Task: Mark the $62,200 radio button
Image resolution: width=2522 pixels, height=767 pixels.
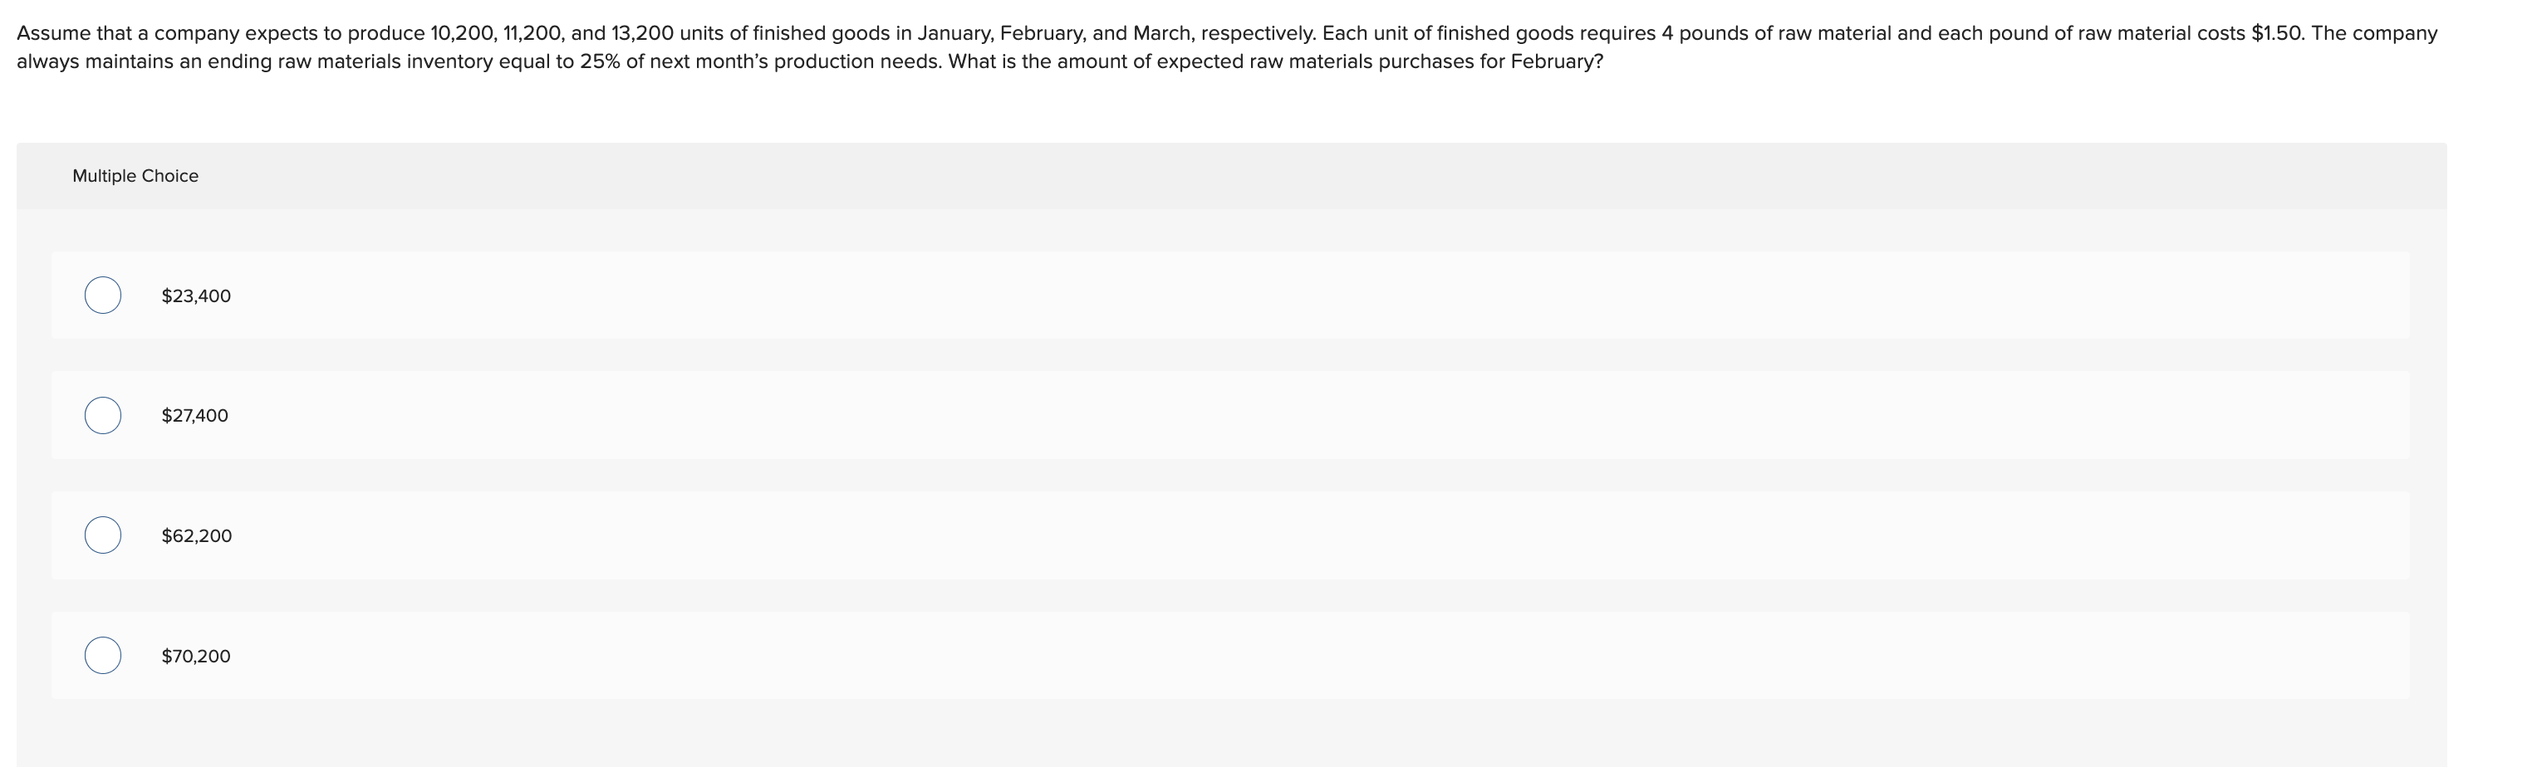Action: pos(103,535)
